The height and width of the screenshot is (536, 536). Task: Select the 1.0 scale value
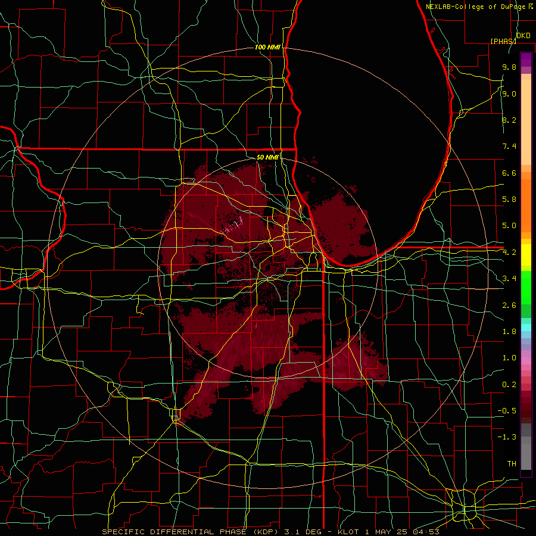(x=509, y=358)
